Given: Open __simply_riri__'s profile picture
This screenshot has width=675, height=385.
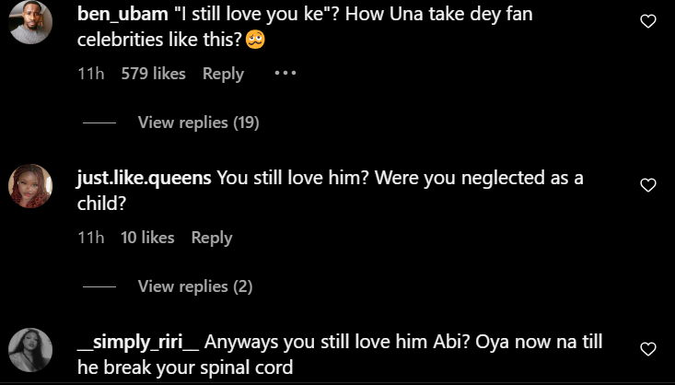Looking at the screenshot, I should [x=29, y=350].
